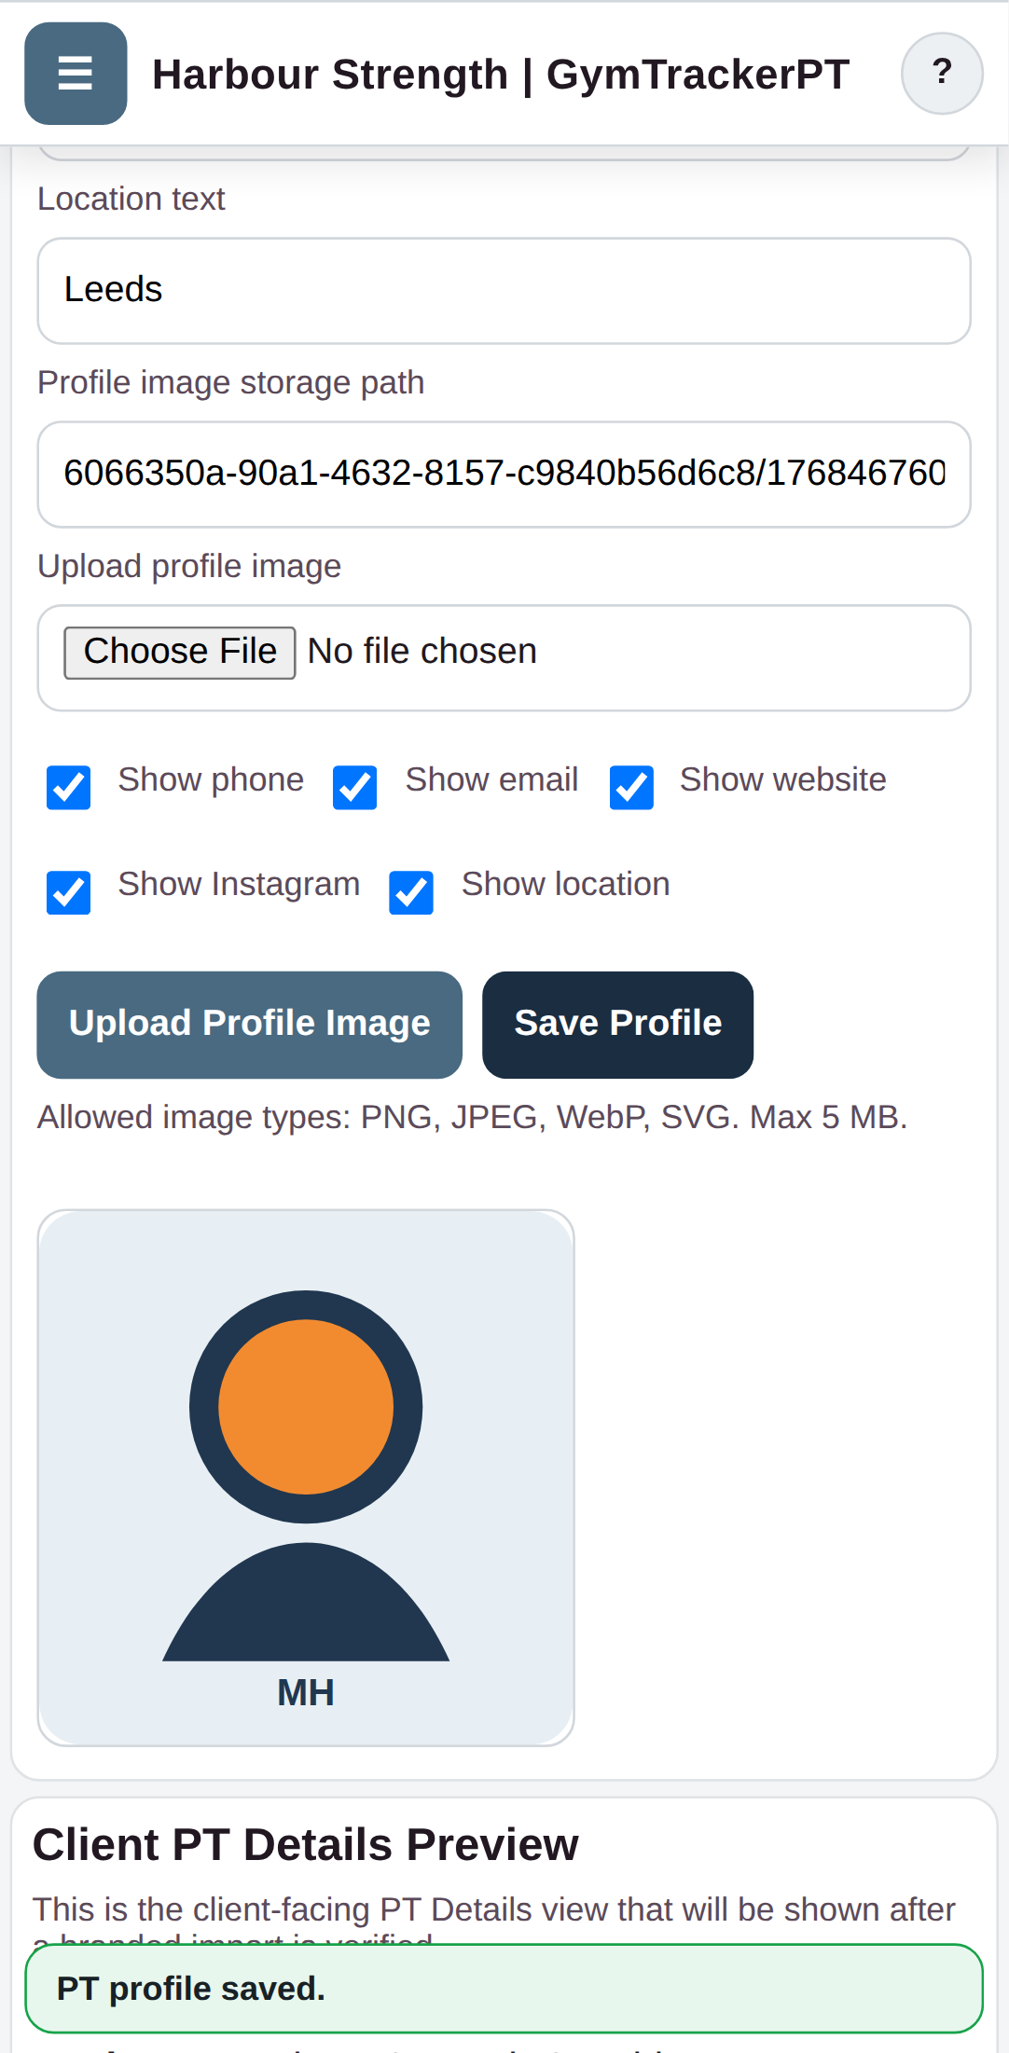Click the help question mark icon
The image size is (1009, 2053).
[x=942, y=73]
